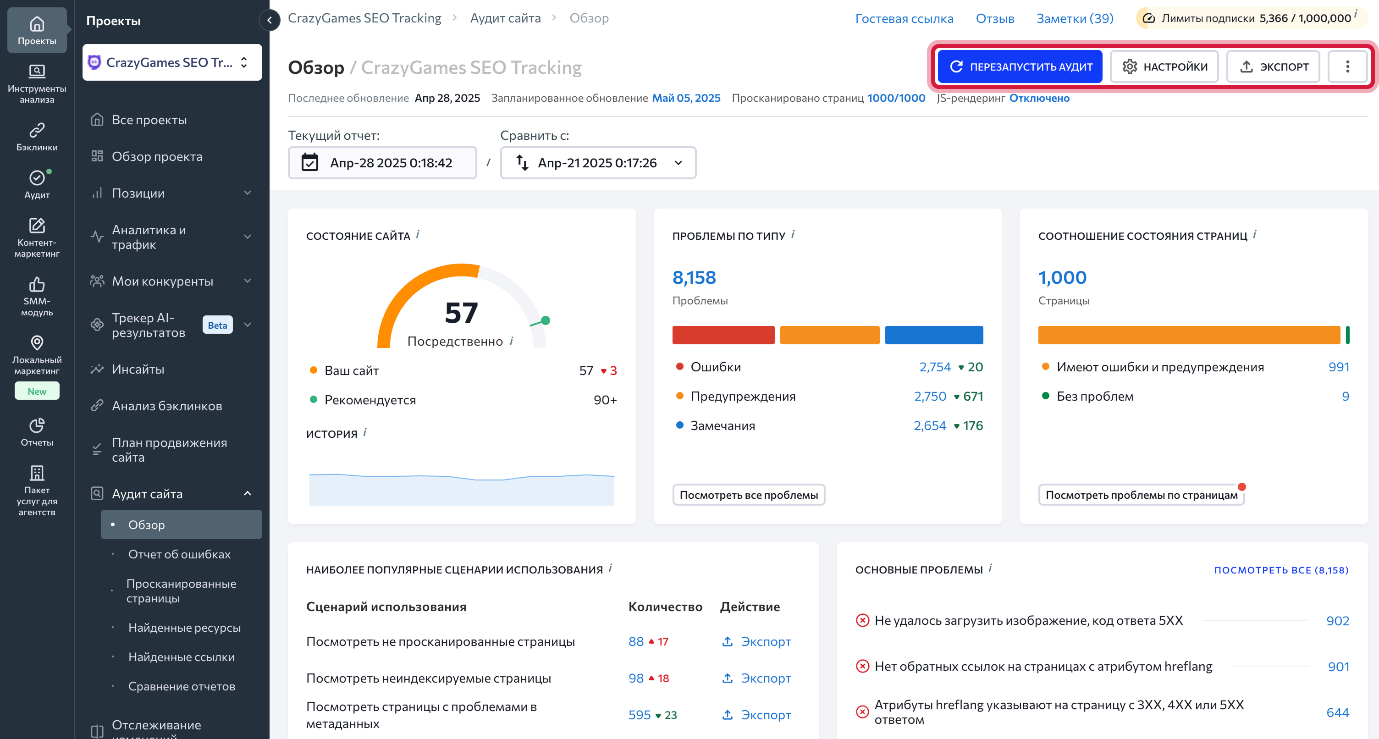This screenshot has width=1379, height=739.
Task: Click info icon next to Проблемы по типу
Action: [793, 235]
